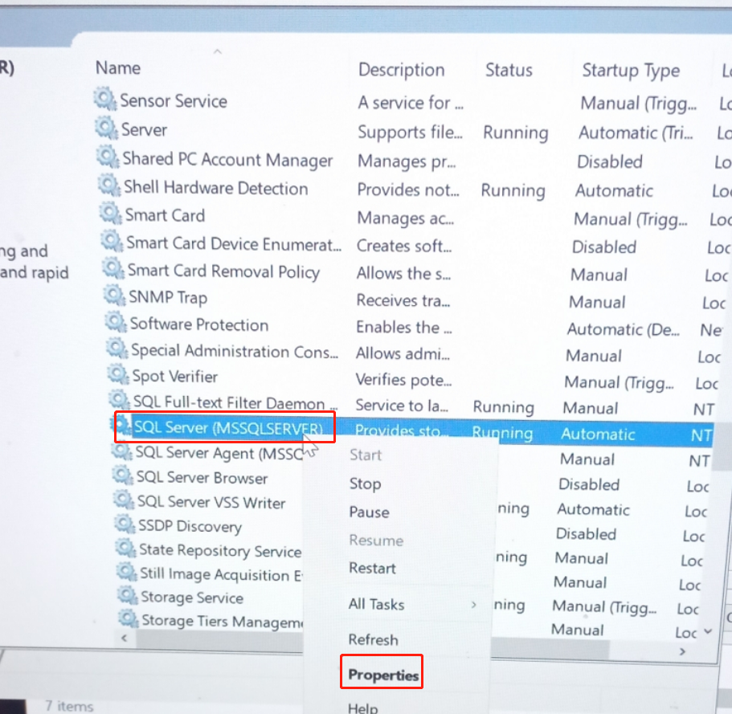Select the Sensor Service row

pos(174,101)
